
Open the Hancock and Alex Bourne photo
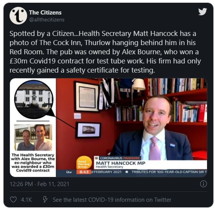33,138
